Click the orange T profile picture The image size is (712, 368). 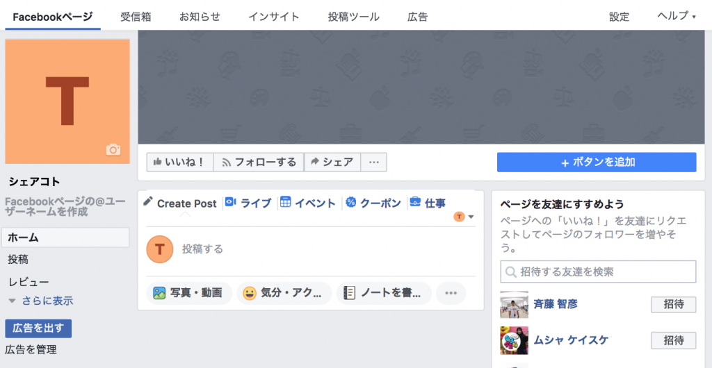point(67,101)
